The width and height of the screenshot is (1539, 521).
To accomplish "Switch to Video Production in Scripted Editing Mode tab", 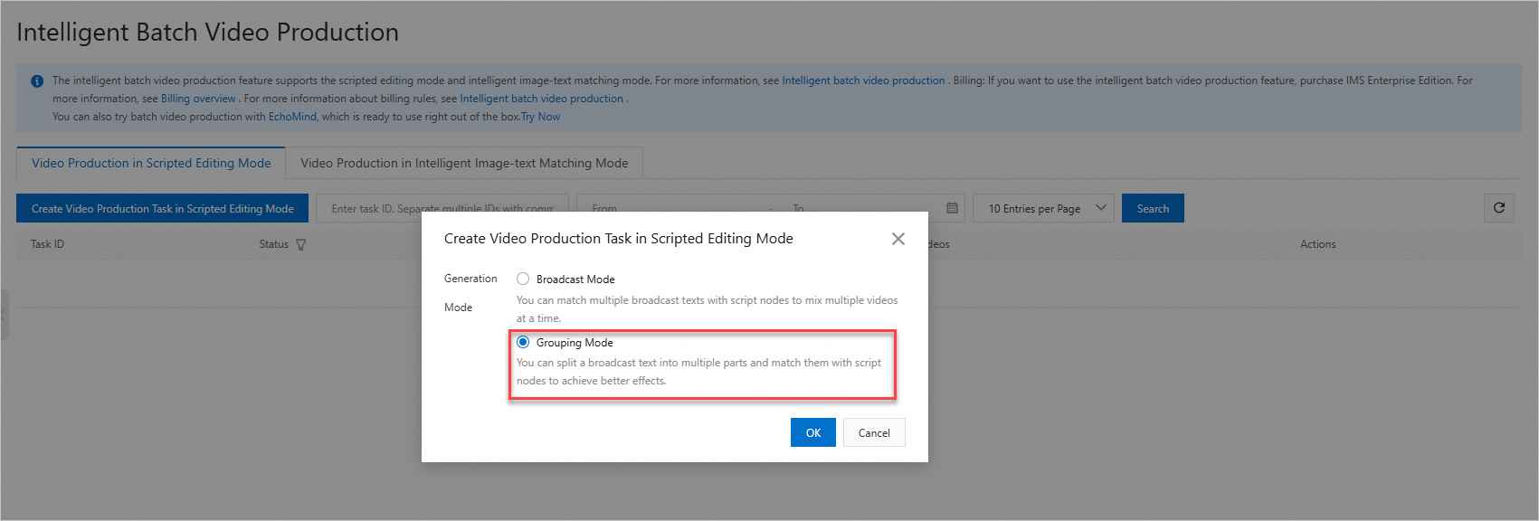I will tap(151, 163).
